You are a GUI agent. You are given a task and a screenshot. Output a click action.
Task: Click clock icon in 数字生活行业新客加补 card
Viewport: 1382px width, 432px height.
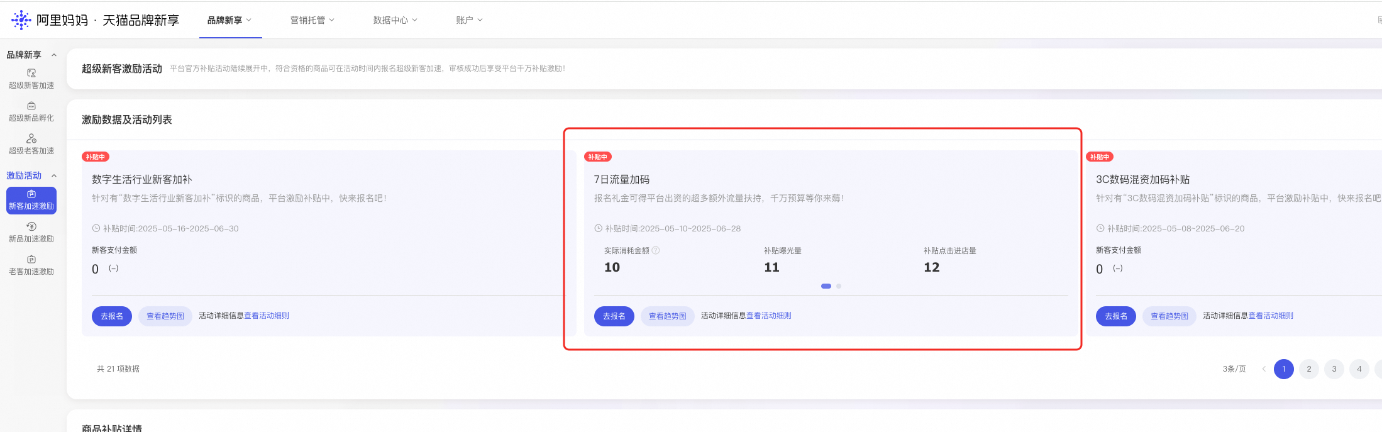(x=96, y=228)
